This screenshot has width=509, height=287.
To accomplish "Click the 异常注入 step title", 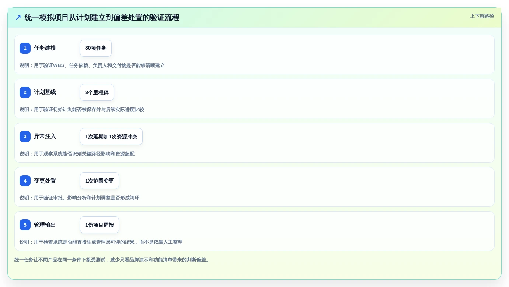I will [x=45, y=137].
